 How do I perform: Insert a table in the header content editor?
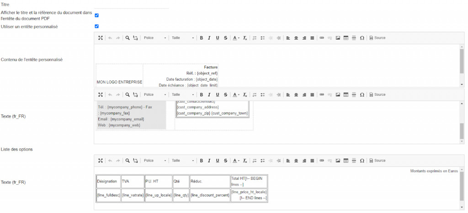point(346,38)
